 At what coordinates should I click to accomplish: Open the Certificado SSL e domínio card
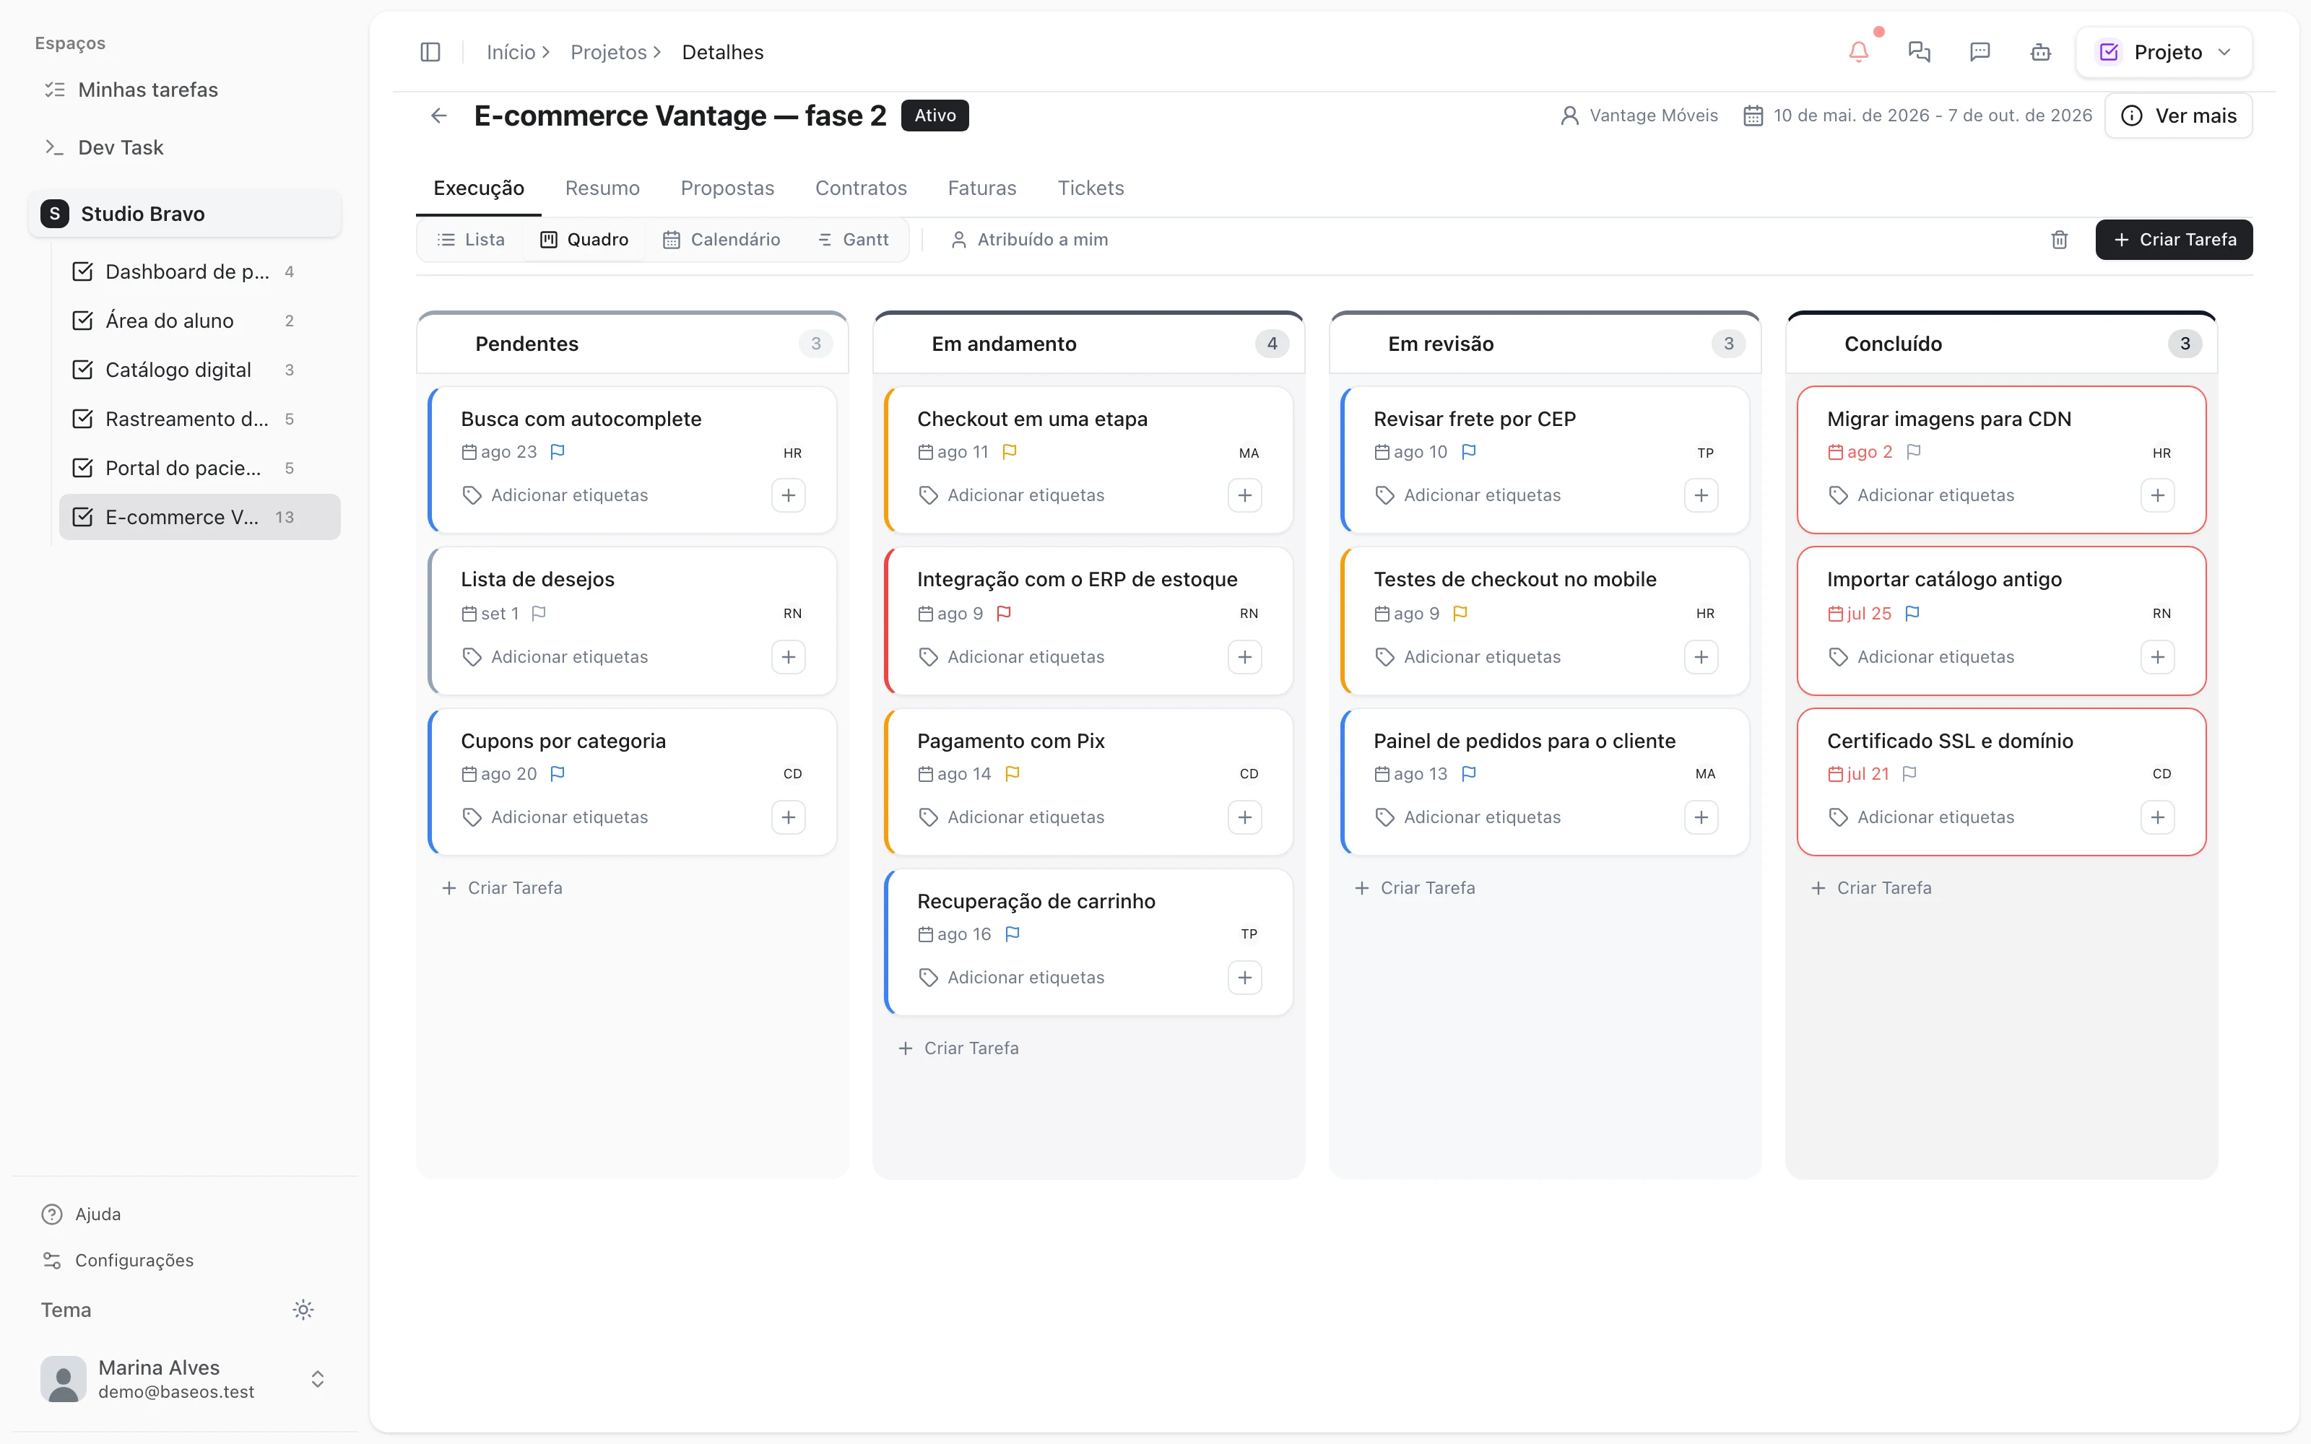pos(2000,781)
